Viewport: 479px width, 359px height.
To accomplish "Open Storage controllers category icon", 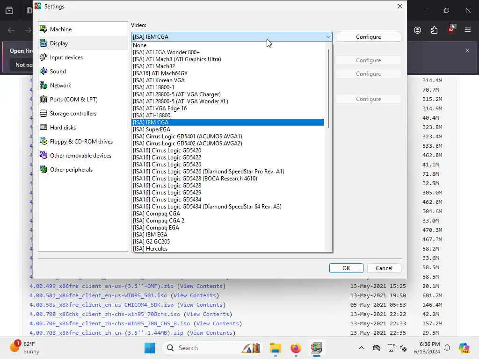I will [44, 113].
